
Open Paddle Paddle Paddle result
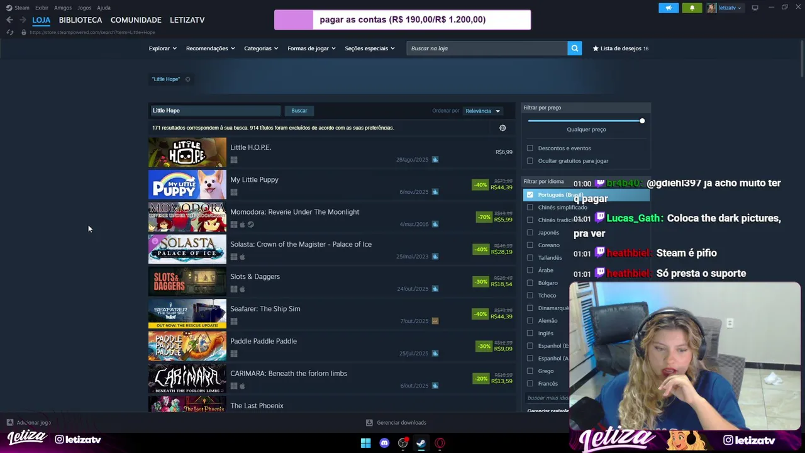(332, 347)
